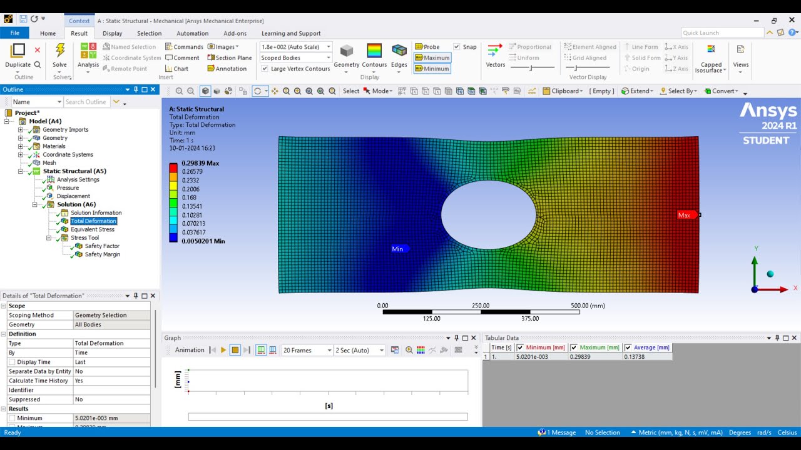Image resolution: width=801 pixels, height=450 pixels.
Task: Click the Solve lightning icon
Action: (59, 51)
